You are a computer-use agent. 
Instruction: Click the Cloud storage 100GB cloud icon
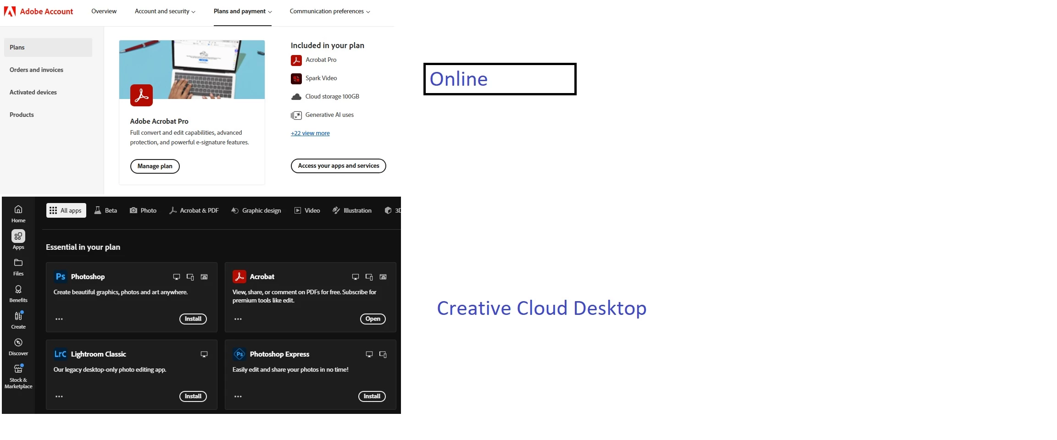coord(296,97)
